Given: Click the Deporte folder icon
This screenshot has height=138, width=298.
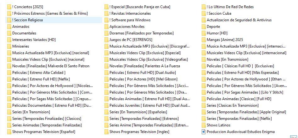Looking at the screenshot, I should point(204,27).
